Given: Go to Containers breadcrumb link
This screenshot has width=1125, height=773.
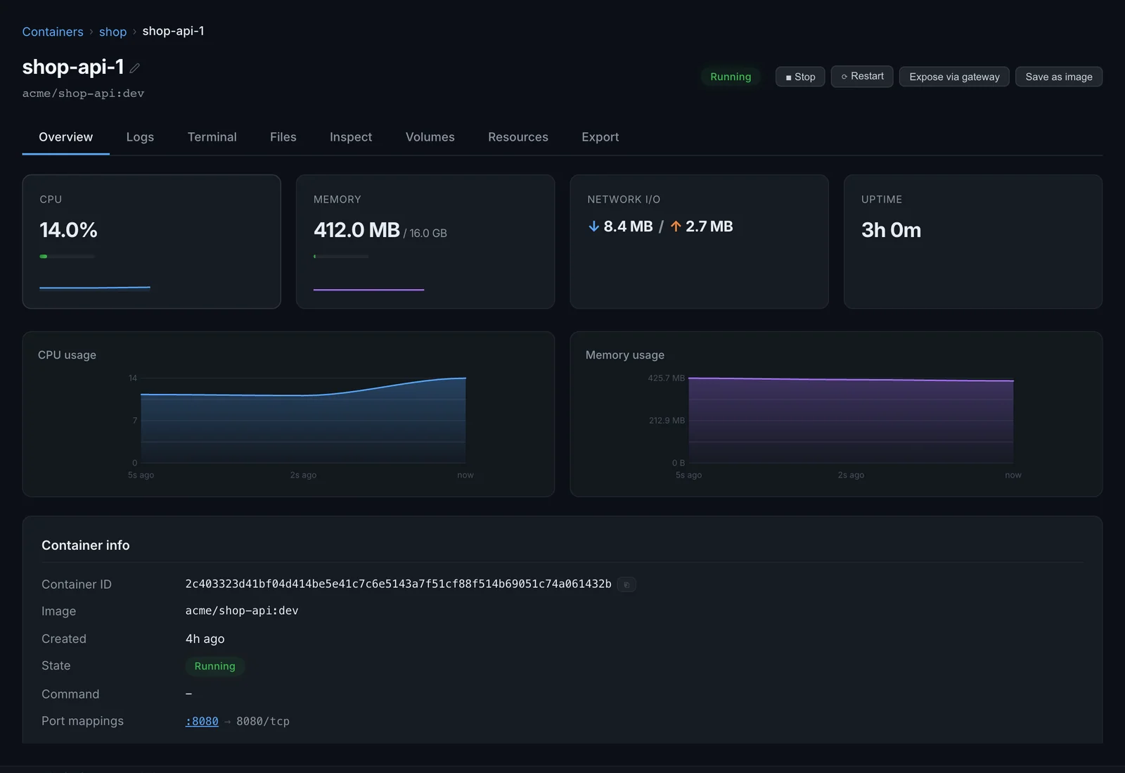Looking at the screenshot, I should tap(53, 32).
